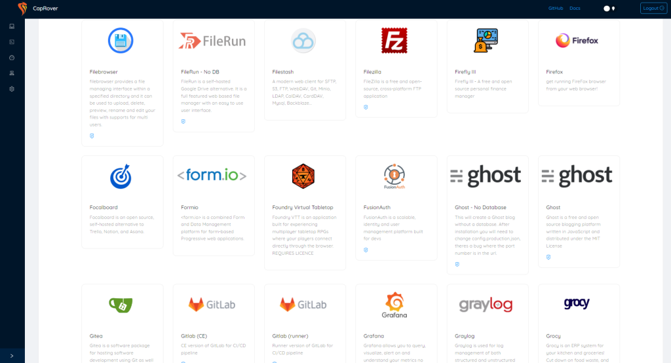Select the Foundry Virtual Tabletop dice icon
The image size is (671, 363).
[x=303, y=176]
